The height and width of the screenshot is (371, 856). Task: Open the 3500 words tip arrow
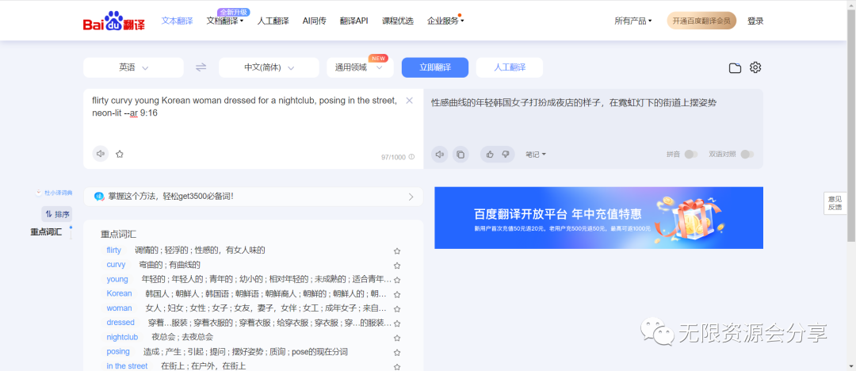(411, 197)
